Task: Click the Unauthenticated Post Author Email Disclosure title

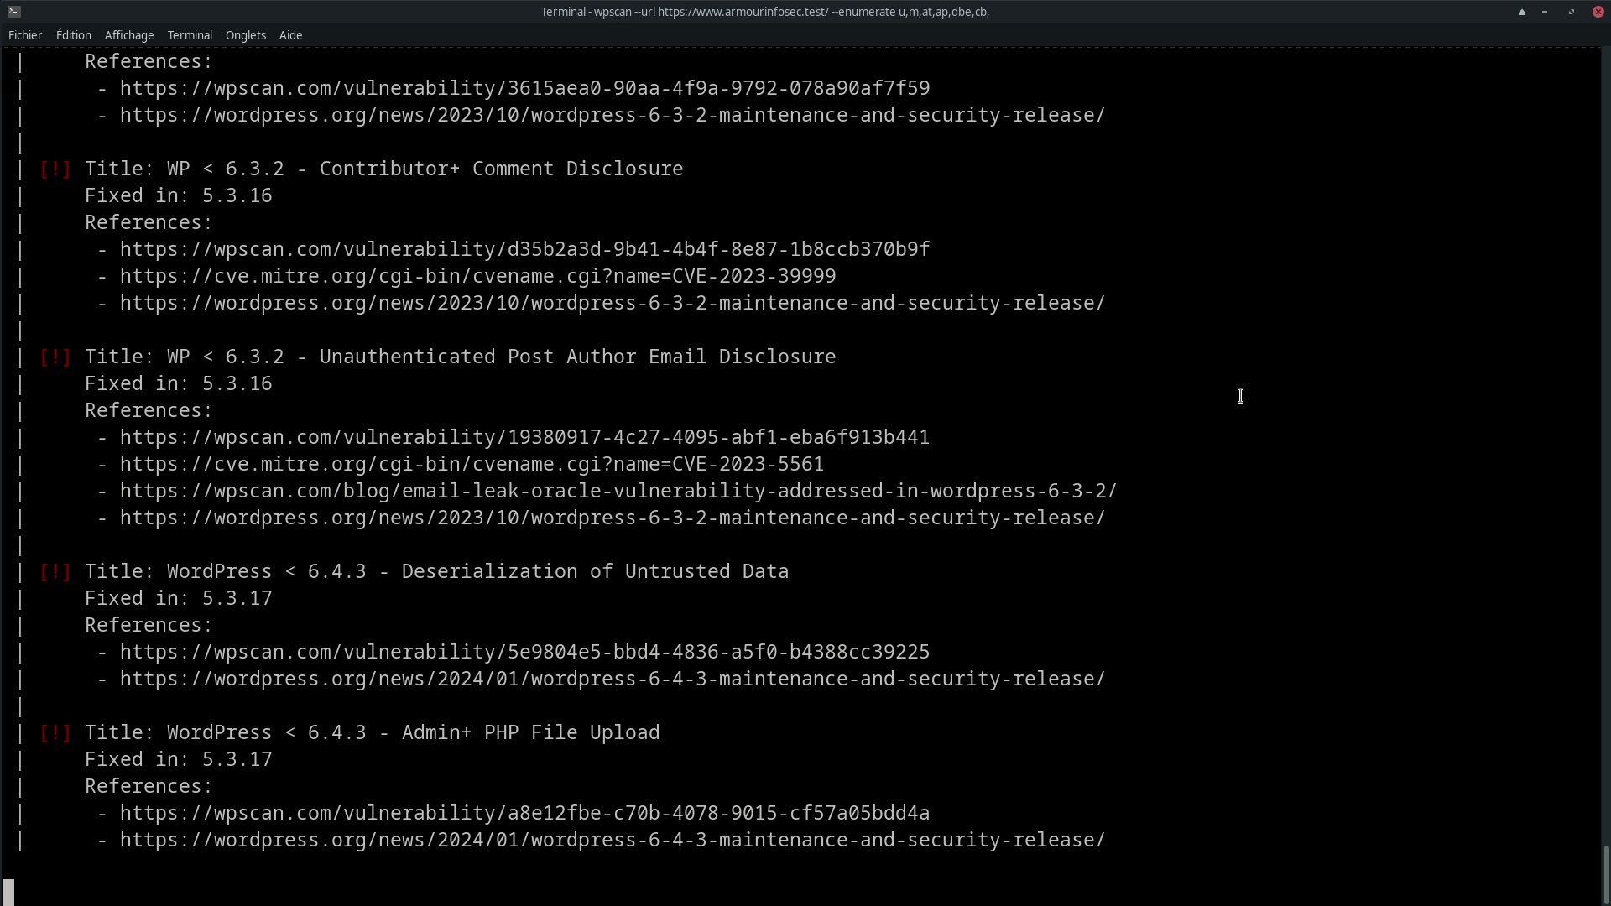Action: [460, 357]
